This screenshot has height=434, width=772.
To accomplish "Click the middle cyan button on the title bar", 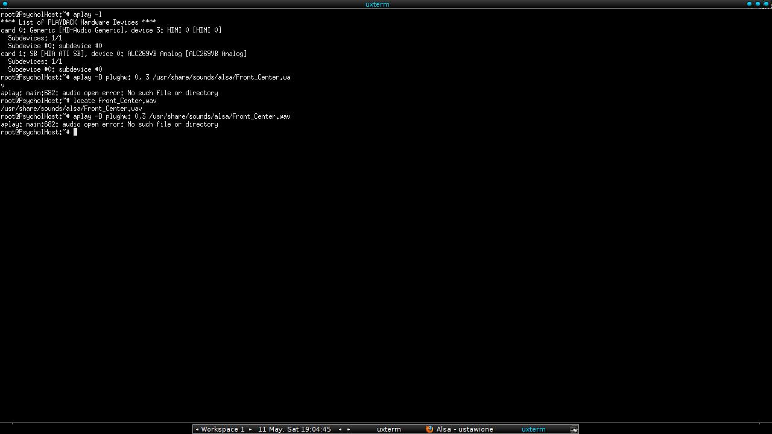I will 758,4.
